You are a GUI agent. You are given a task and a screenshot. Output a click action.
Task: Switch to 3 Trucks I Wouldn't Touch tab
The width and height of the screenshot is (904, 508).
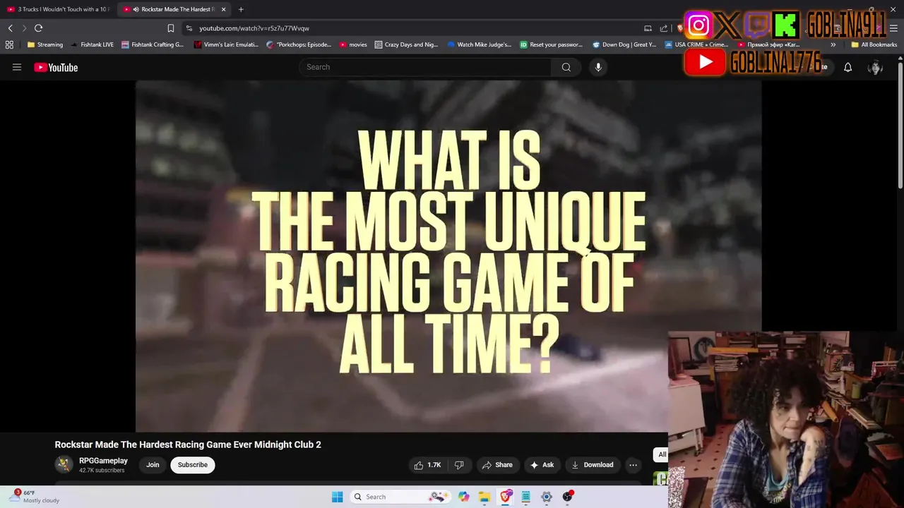click(58, 9)
